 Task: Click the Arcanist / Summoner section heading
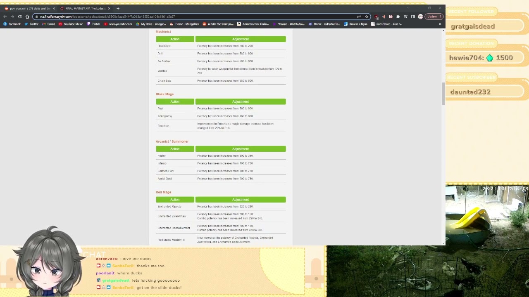[x=172, y=141]
